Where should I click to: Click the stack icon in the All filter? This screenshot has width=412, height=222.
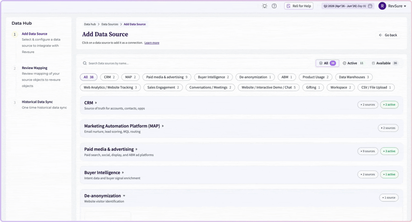pos(321,63)
